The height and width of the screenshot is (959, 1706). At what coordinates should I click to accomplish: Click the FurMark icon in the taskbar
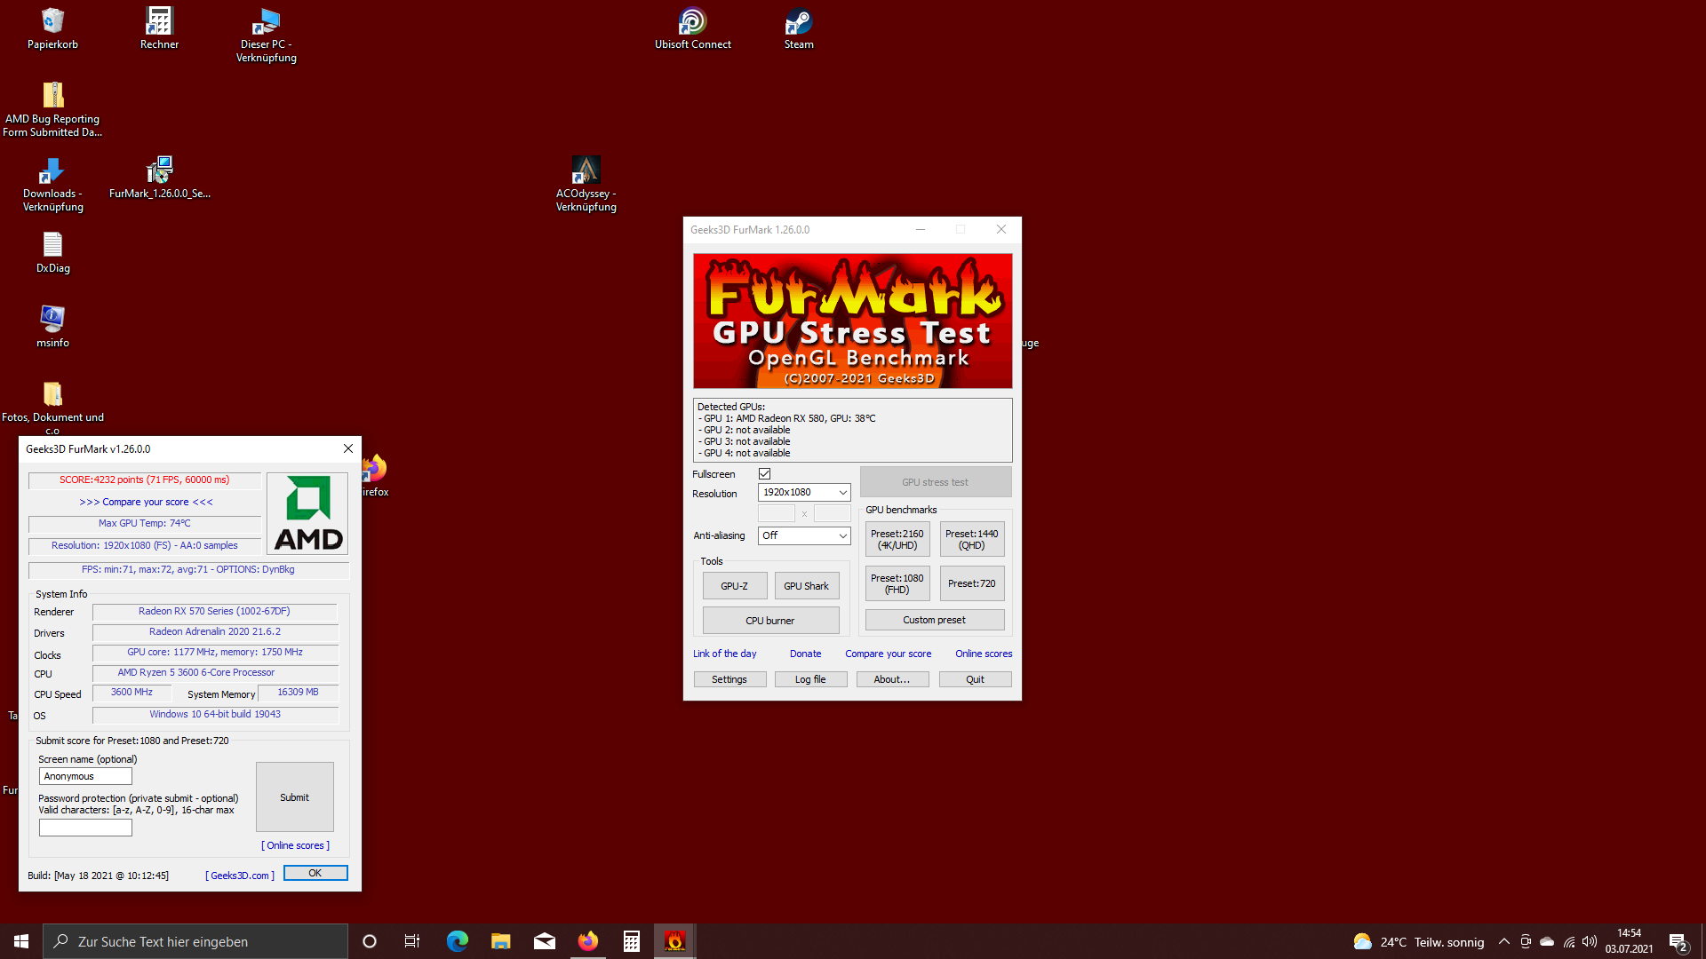click(675, 941)
